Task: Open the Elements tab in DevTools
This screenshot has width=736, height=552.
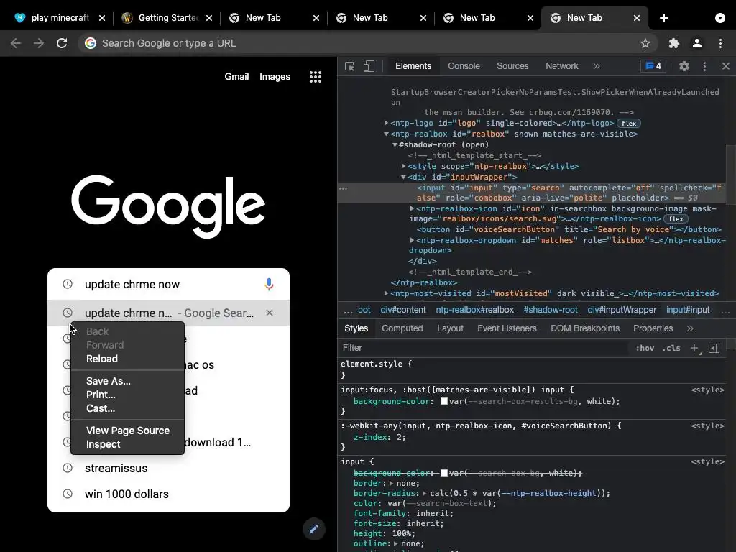Action: tap(413, 66)
